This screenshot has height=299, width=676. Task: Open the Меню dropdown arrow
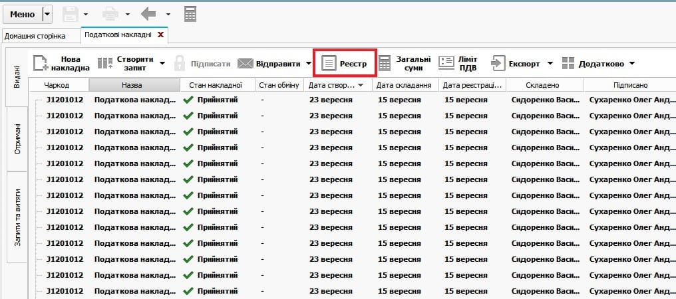(47, 14)
